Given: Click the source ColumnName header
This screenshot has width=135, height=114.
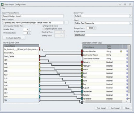Looking at the screenshot, I should [x=21, y=46].
